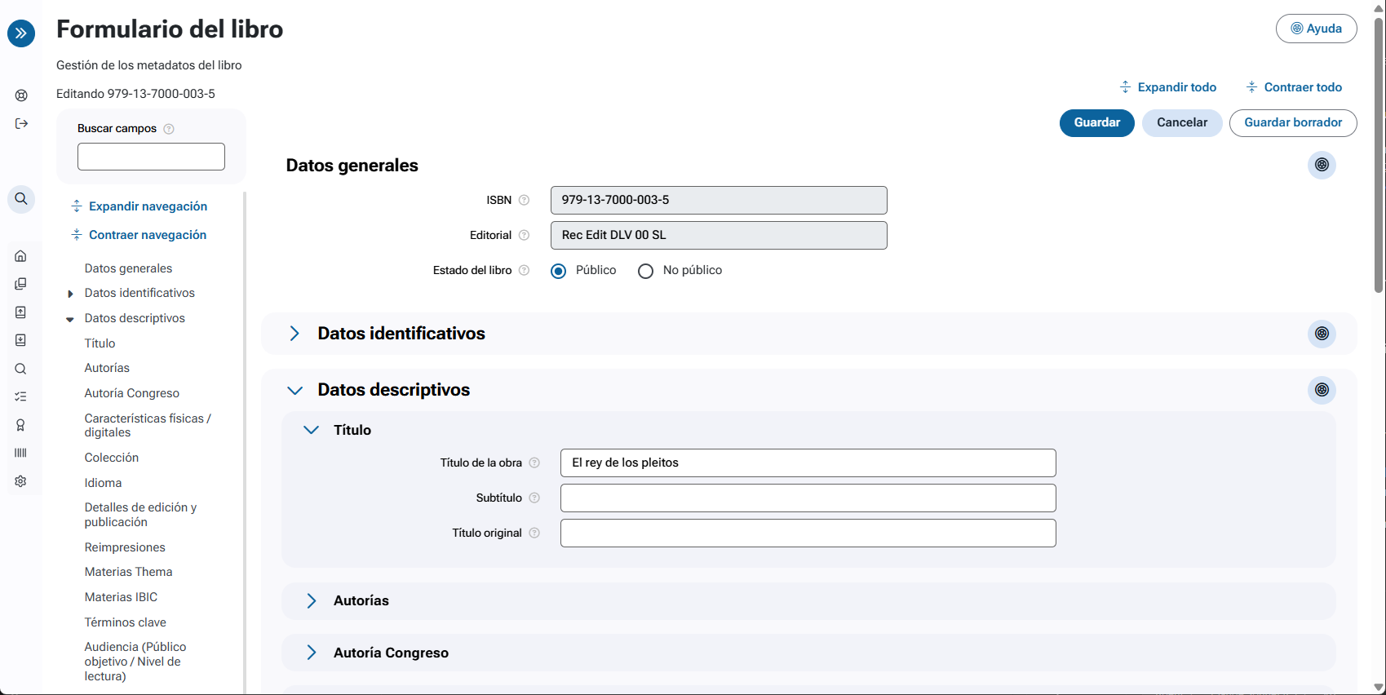
Task: Click the award ribbon icon in sidebar
Action: point(21,425)
